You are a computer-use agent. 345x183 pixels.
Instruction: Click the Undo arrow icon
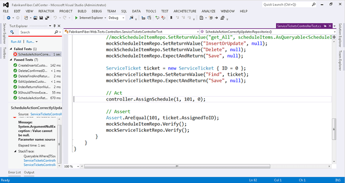(x=55, y=18)
